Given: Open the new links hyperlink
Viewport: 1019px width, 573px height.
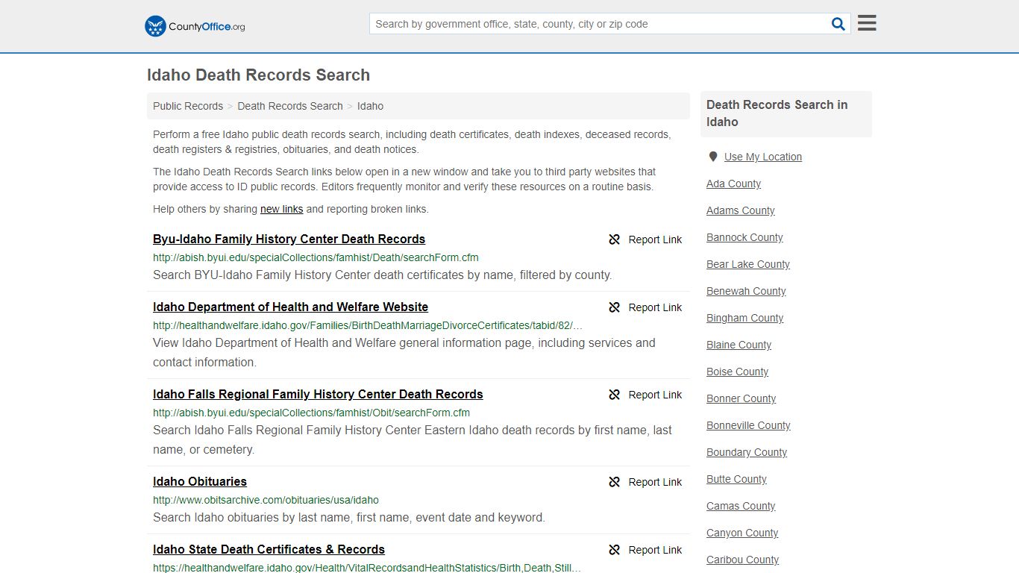Looking at the screenshot, I should (x=281, y=209).
